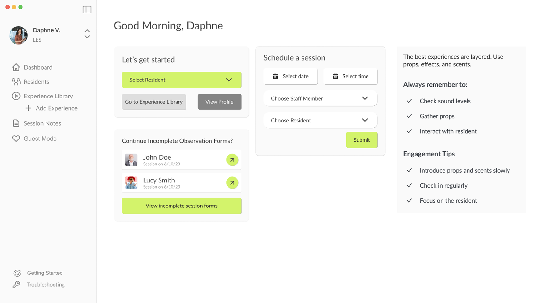Open the Choose Resident dropdown
The height and width of the screenshot is (303, 538).
click(x=365, y=120)
